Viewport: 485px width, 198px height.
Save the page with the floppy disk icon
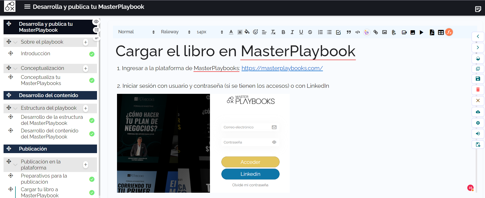click(x=478, y=79)
